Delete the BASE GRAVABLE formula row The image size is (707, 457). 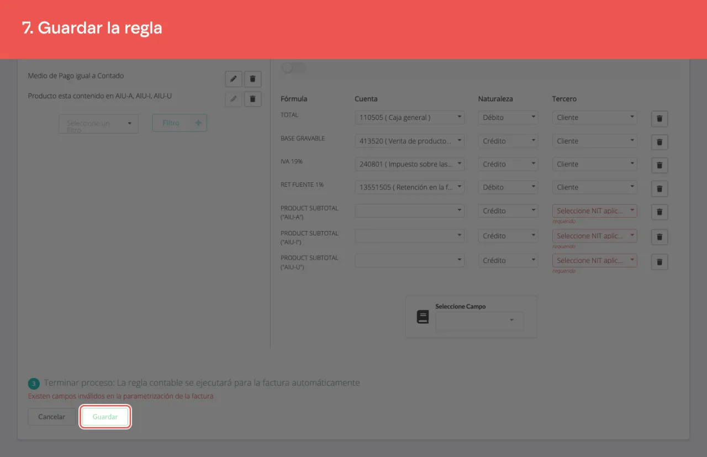point(659,142)
